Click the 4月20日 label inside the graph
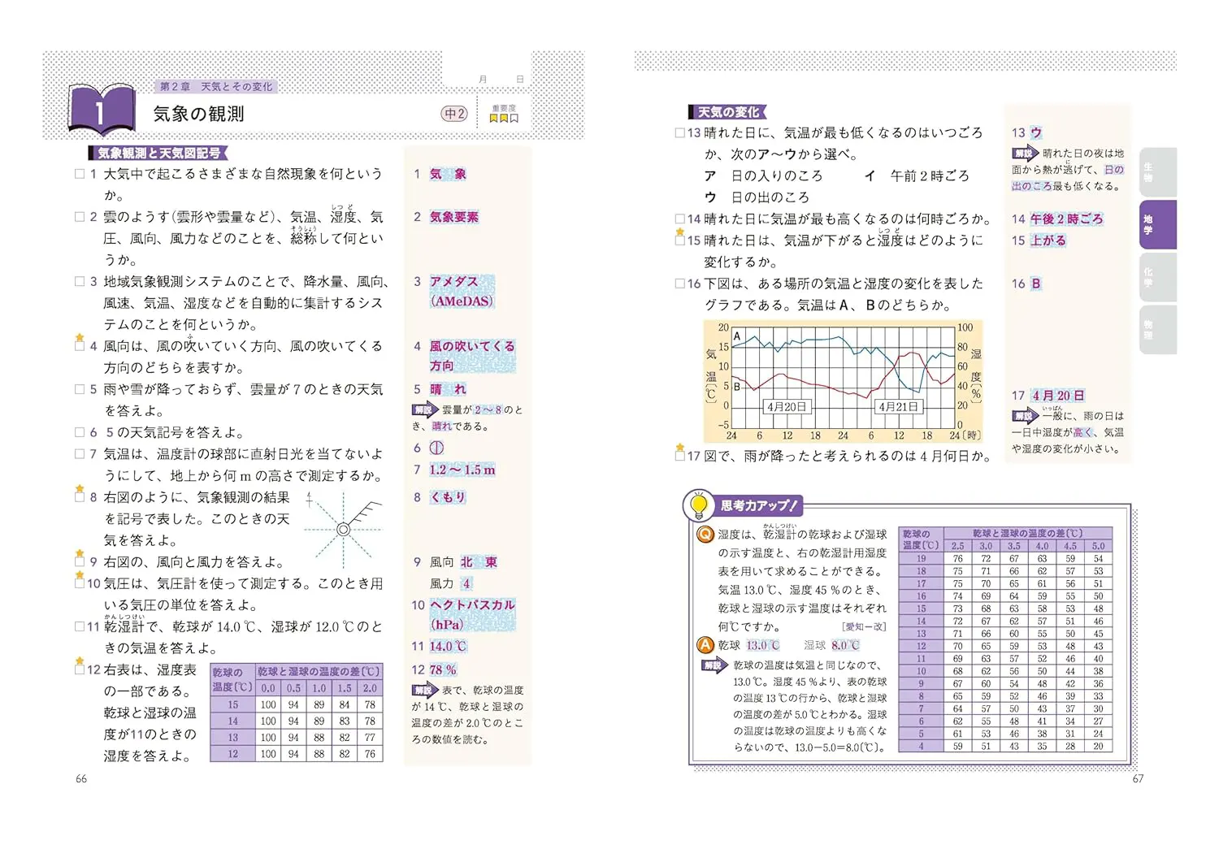Viewport: 1219px width, 862px height. (787, 406)
